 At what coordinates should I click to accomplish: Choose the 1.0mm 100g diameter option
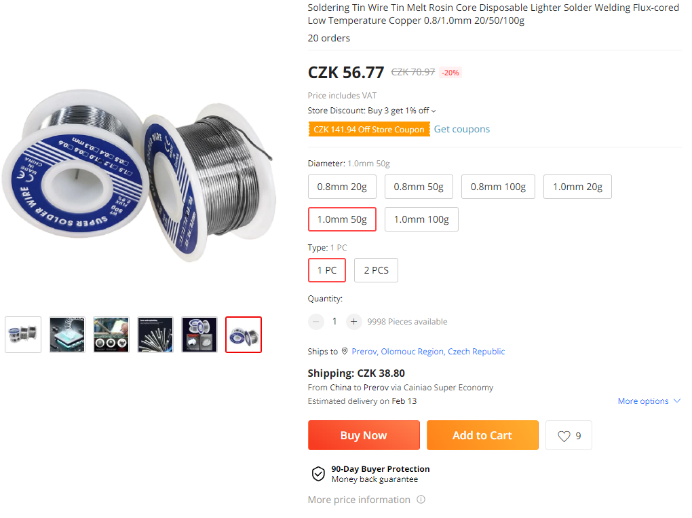(421, 219)
